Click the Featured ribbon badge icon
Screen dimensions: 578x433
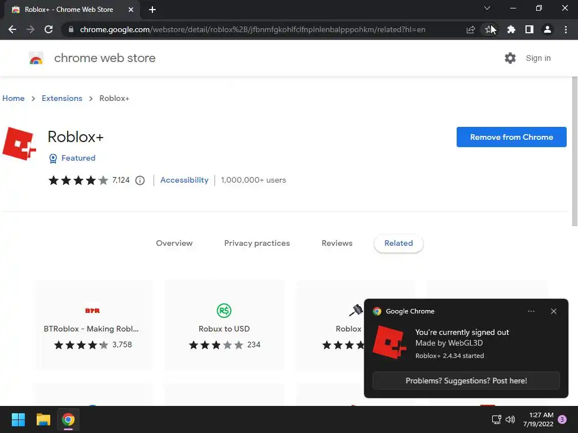(53, 158)
